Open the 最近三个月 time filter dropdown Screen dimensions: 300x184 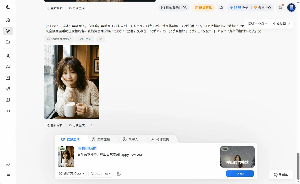tap(257, 24)
